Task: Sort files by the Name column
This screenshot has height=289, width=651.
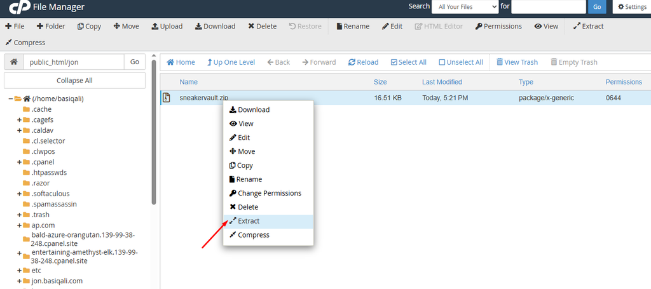Action: click(188, 82)
